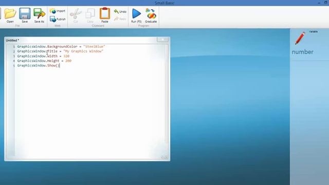
Task: Import a program from the web
Action: (x=58, y=11)
